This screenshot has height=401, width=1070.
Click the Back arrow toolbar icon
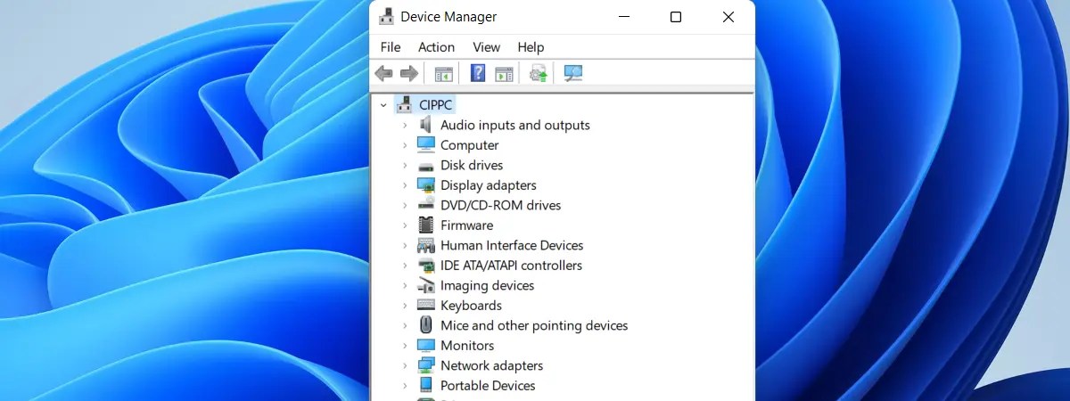pyautogui.click(x=384, y=73)
